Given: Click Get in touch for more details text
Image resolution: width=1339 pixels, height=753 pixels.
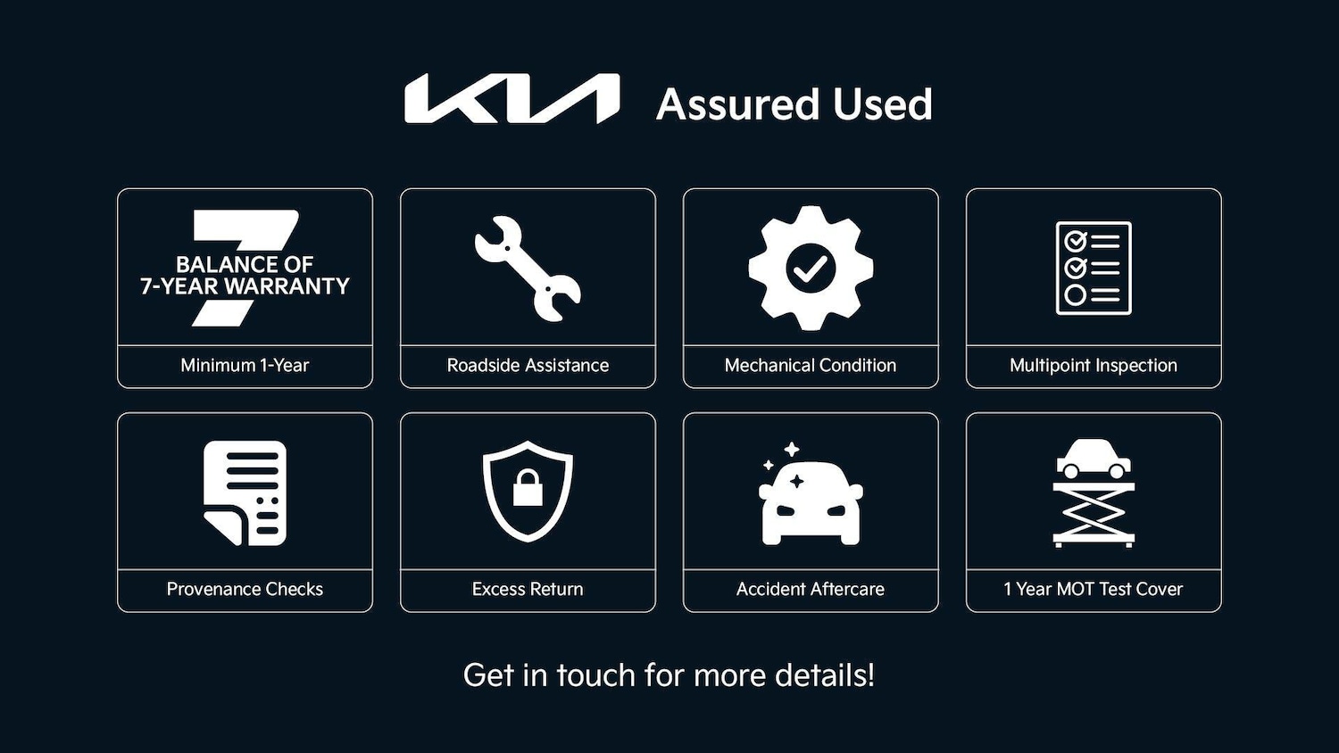Looking at the screenshot, I should (669, 675).
